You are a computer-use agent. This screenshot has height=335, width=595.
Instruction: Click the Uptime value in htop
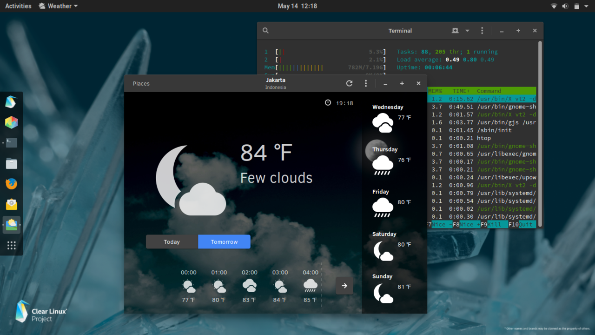(438, 67)
